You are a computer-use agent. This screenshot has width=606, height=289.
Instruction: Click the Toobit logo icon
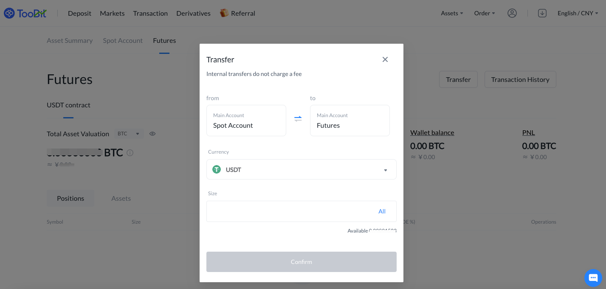pos(9,13)
